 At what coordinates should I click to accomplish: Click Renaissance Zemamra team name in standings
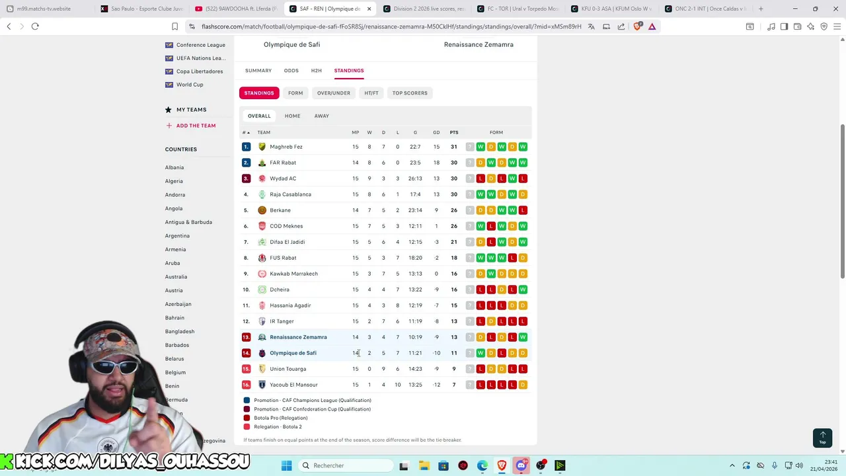coord(298,337)
